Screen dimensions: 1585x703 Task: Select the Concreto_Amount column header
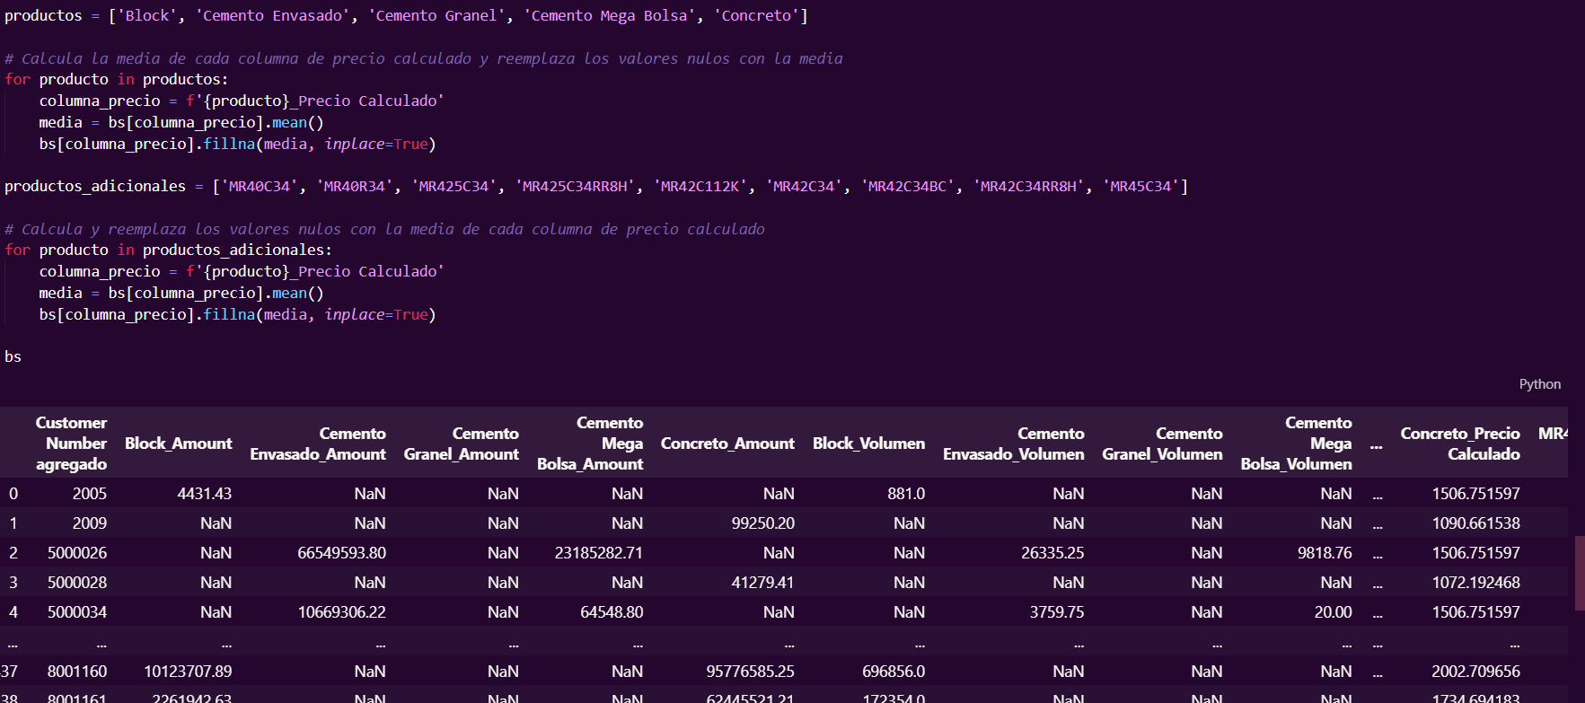point(727,444)
